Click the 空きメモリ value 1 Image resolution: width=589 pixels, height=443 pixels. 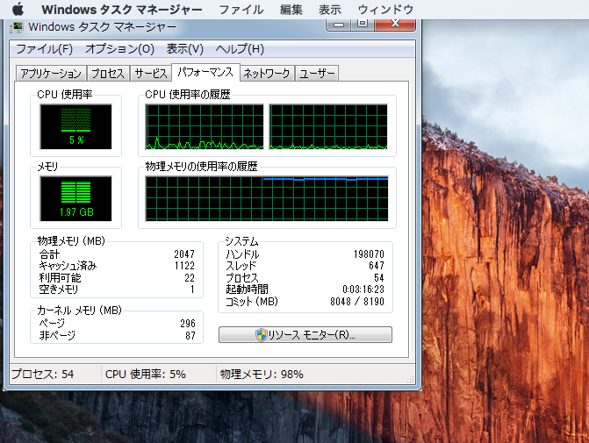pyautogui.click(x=192, y=289)
